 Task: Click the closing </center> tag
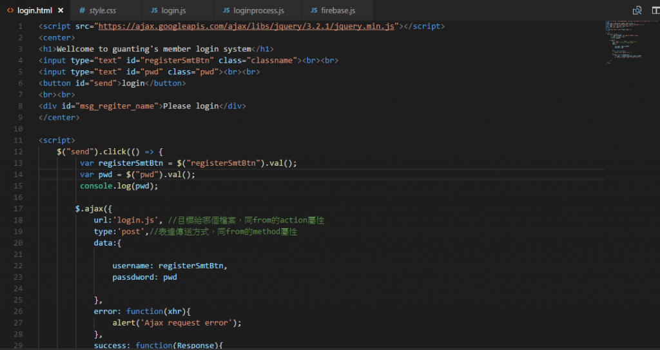pos(59,117)
